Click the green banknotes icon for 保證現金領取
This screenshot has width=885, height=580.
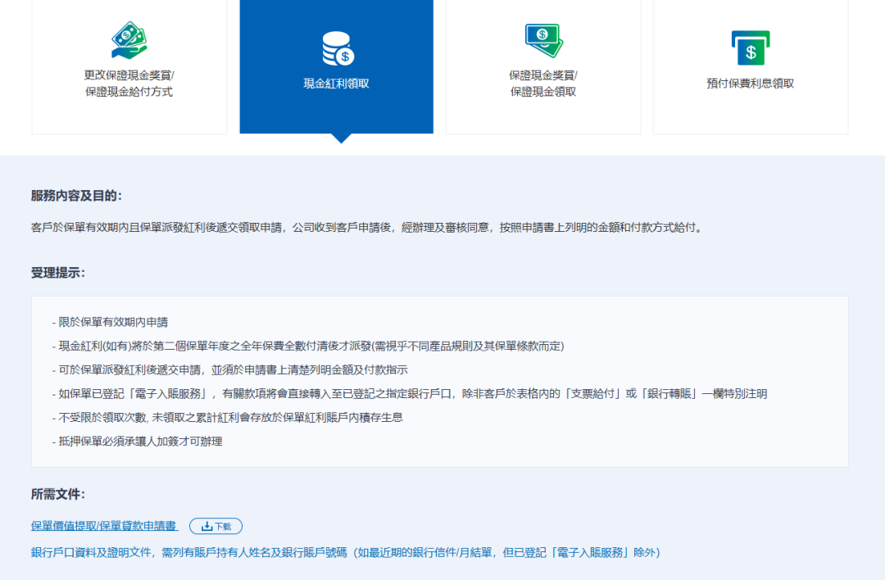[x=542, y=40]
